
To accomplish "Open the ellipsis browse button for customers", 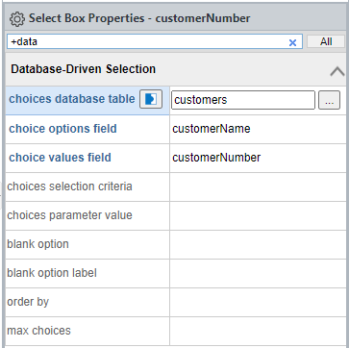I will coord(329,100).
